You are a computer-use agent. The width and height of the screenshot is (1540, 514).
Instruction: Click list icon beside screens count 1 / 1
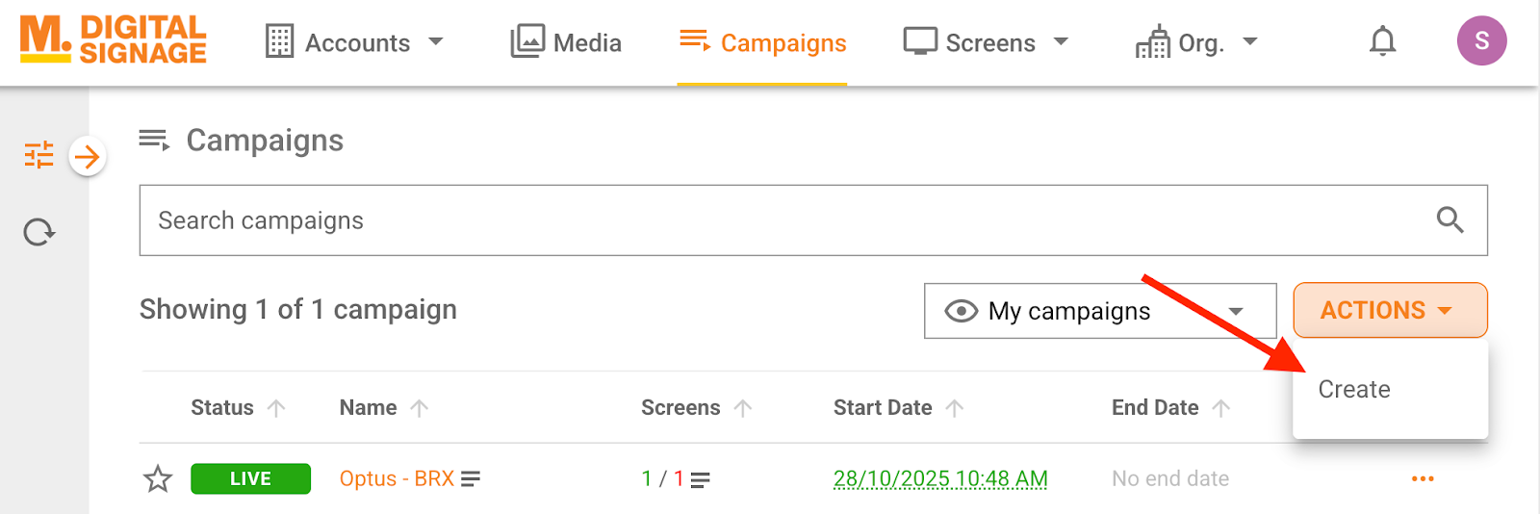click(x=701, y=479)
